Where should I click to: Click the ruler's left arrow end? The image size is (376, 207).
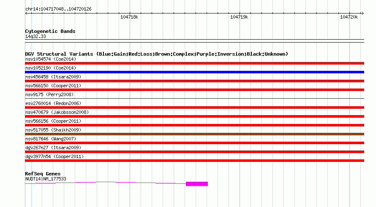(26, 13)
